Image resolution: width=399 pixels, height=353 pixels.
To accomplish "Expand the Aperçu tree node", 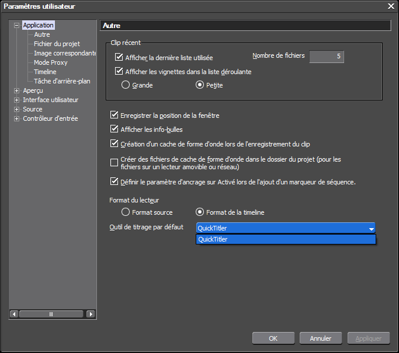I will [x=16, y=91].
